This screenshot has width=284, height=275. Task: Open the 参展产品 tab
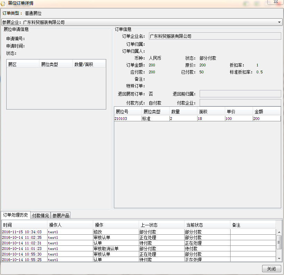point(60,216)
